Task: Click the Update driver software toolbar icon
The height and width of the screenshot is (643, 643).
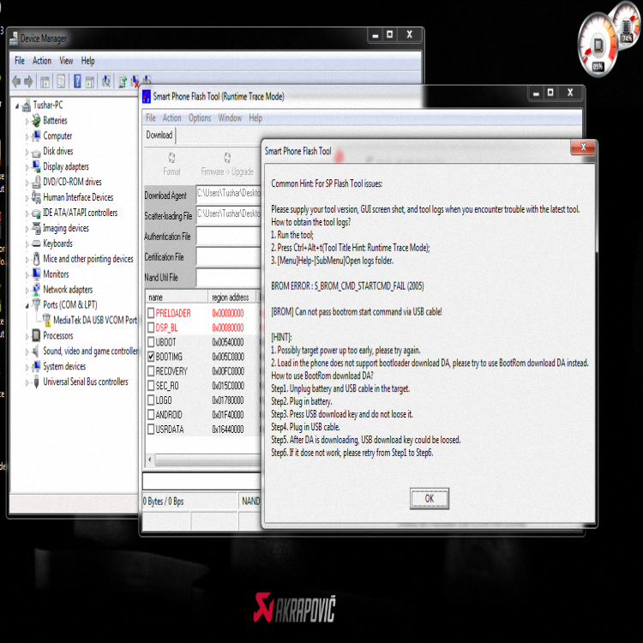Action: (123, 81)
